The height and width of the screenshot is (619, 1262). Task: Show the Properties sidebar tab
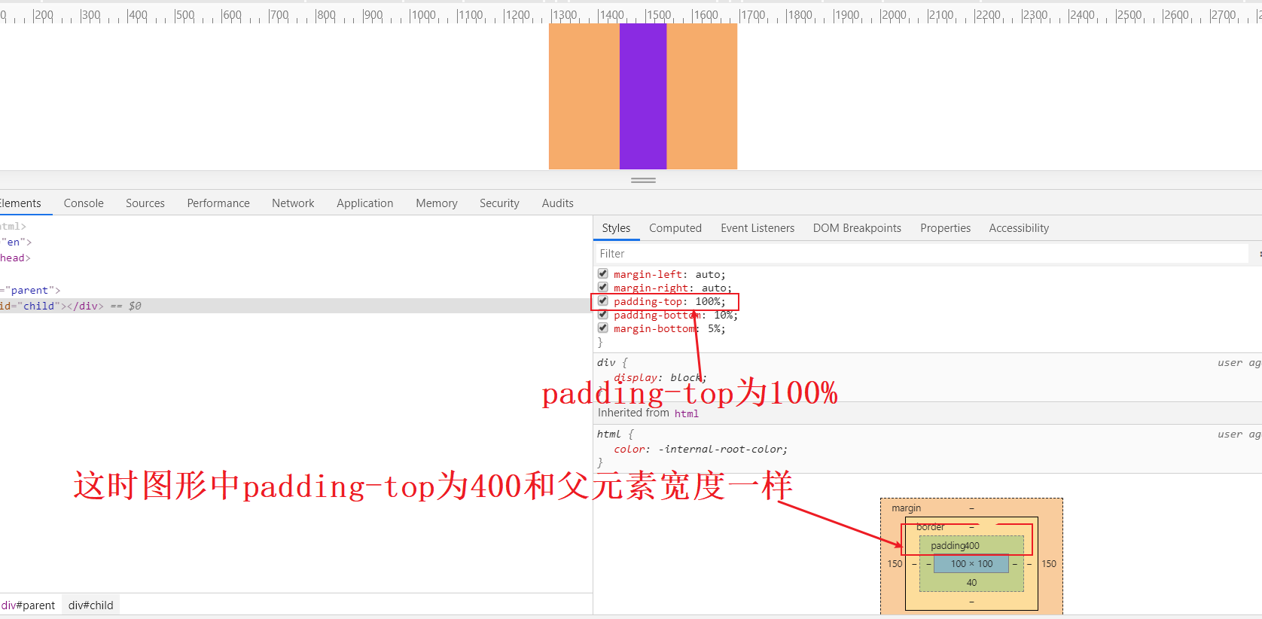pos(946,228)
